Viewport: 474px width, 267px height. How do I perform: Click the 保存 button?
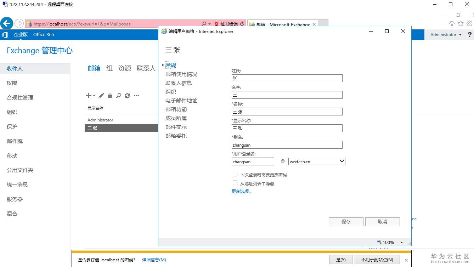(346, 222)
